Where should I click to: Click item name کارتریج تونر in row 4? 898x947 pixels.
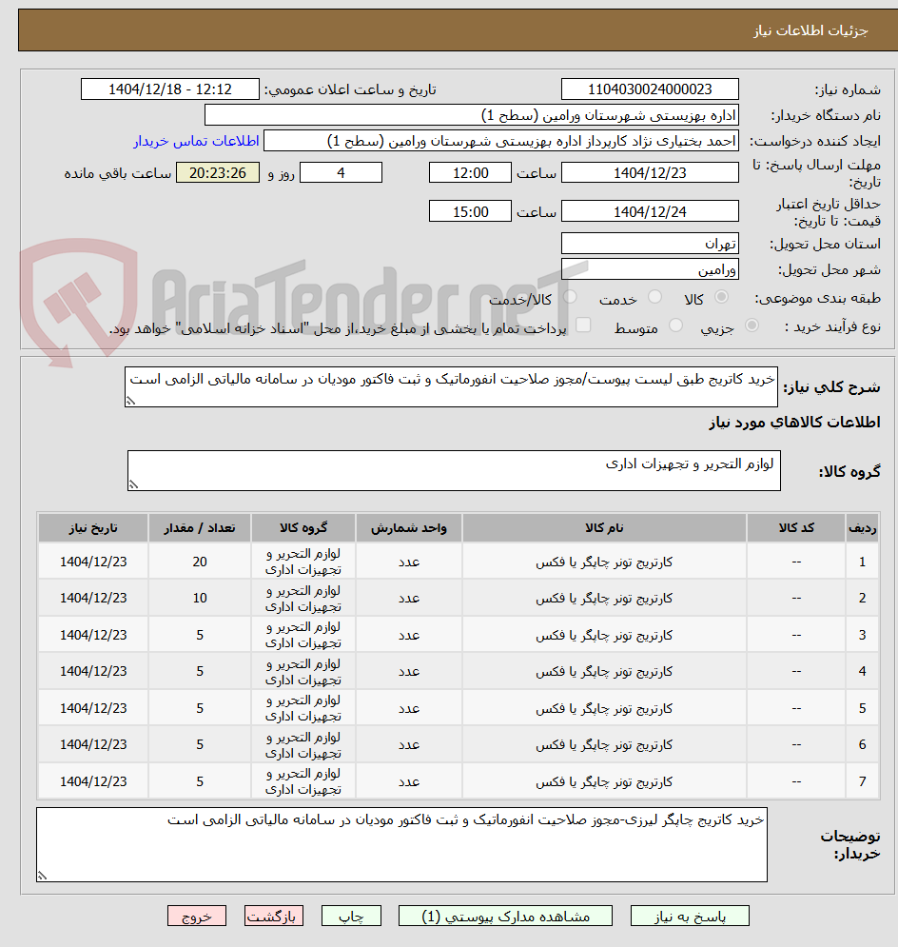click(604, 671)
